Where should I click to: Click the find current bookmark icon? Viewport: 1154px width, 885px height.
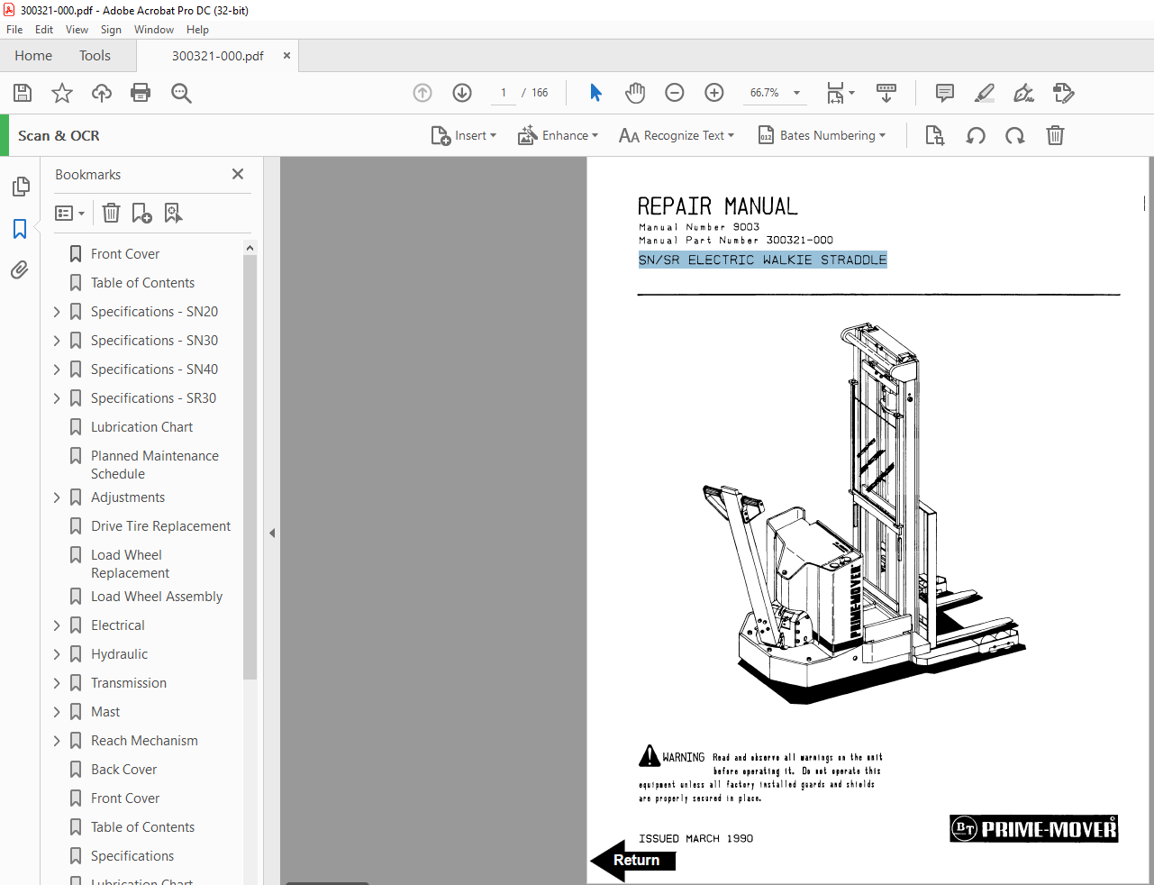click(x=173, y=214)
